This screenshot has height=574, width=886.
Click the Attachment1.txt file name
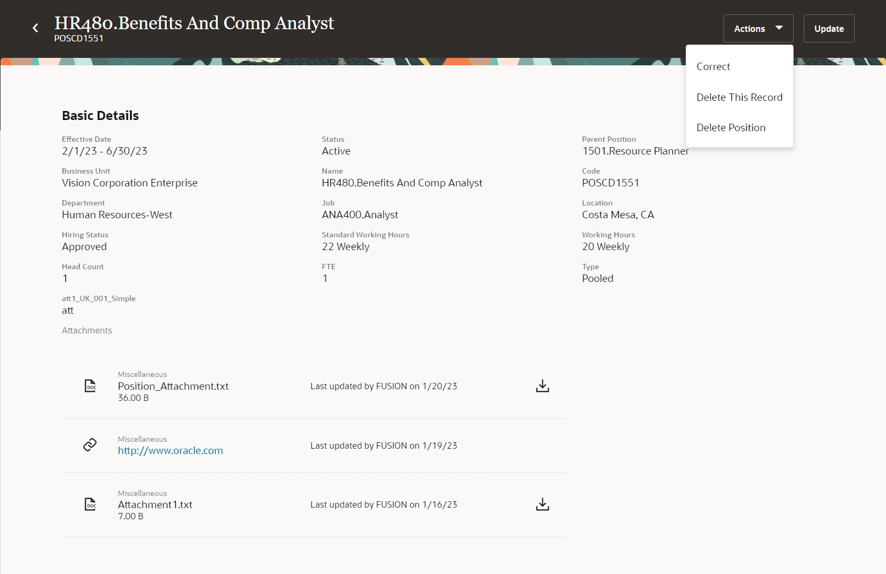click(155, 505)
